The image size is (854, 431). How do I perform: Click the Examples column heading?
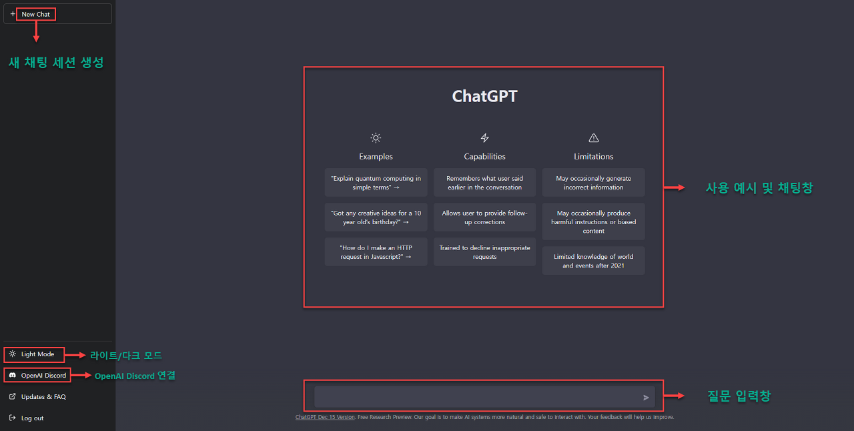click(376, 157)
